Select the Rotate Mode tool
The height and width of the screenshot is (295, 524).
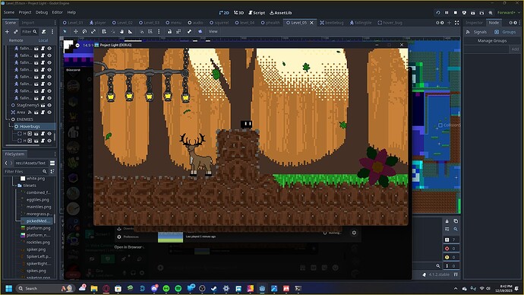click(84, 31)
